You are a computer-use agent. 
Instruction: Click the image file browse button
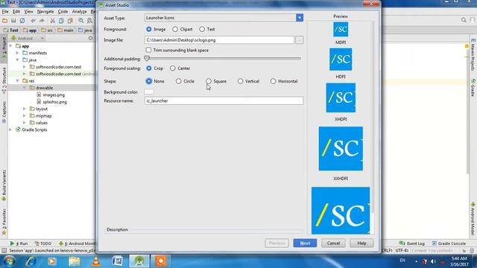pos(300,39)
